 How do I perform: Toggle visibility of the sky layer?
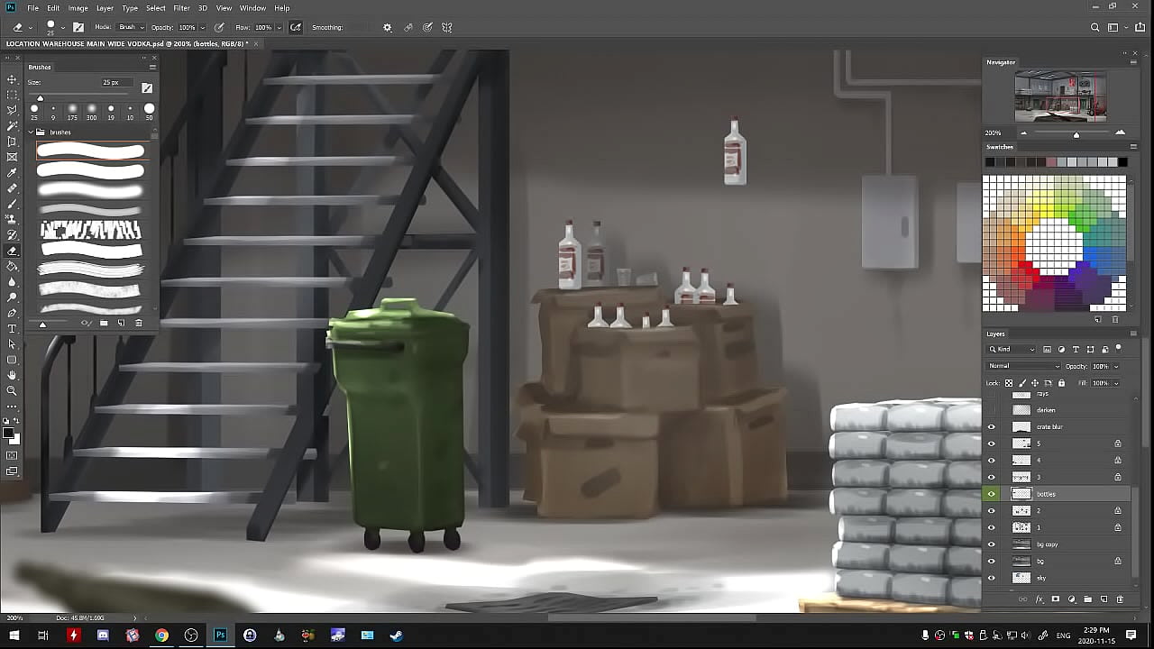coord(992,578)
